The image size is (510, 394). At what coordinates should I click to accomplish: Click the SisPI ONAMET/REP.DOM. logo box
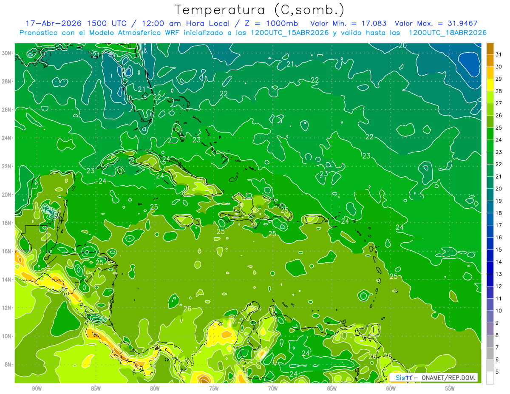pyautogui.click(x=433, y=377)
